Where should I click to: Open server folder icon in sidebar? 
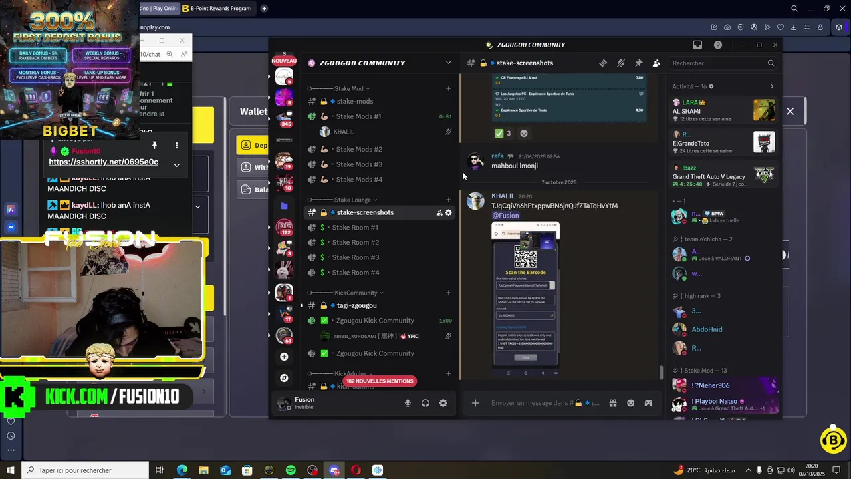pyautogui.click(x=284, y=206)
